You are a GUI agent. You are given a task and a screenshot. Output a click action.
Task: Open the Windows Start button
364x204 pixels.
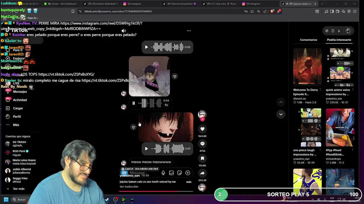coord(6,199)
